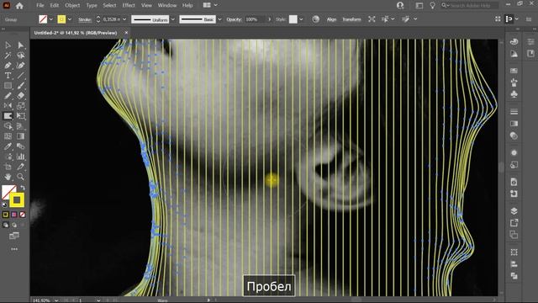
Task: Pick the Lasso tool
Action: point(20,56)
